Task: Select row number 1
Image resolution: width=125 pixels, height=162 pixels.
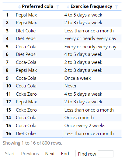Action: 7,15
